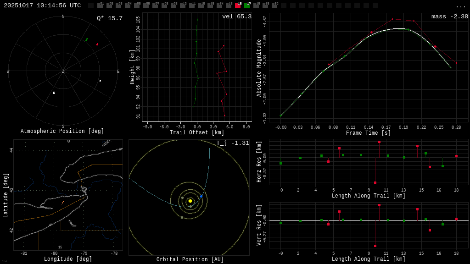
Task: Click the yellow Sun in orbital plot
Action: 190,201
